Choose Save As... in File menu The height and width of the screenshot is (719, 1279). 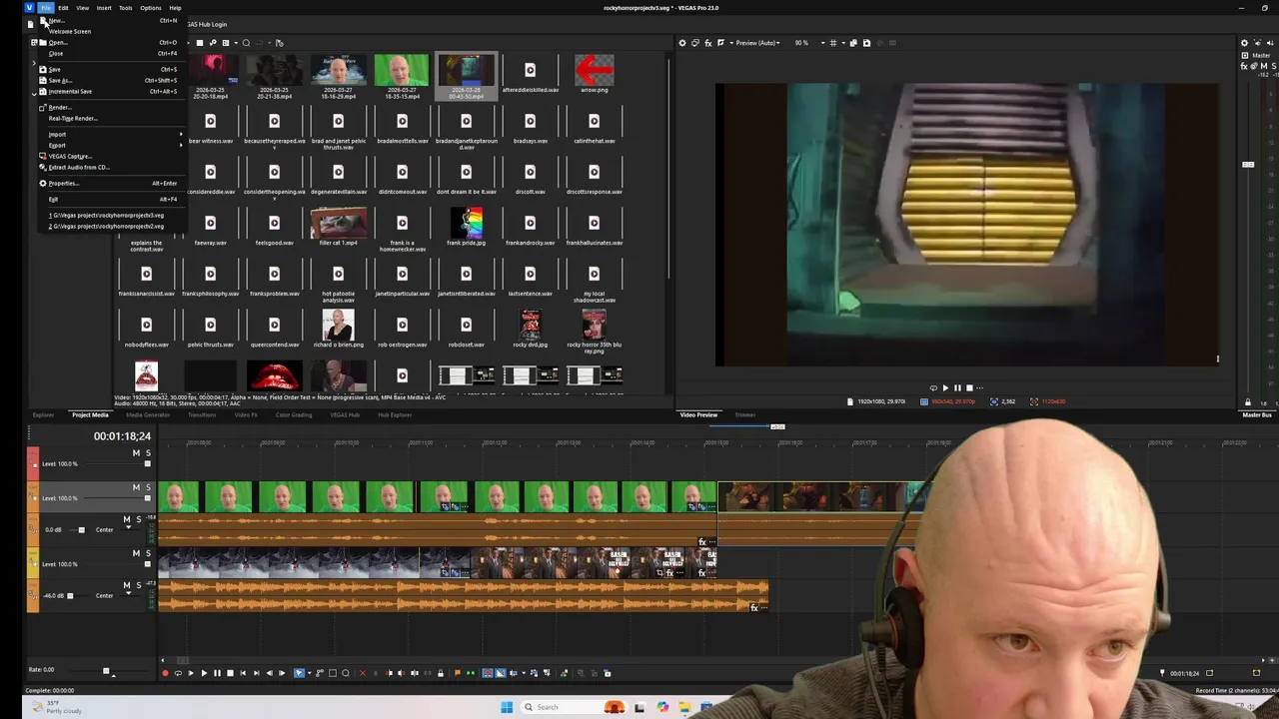[60, 80]
